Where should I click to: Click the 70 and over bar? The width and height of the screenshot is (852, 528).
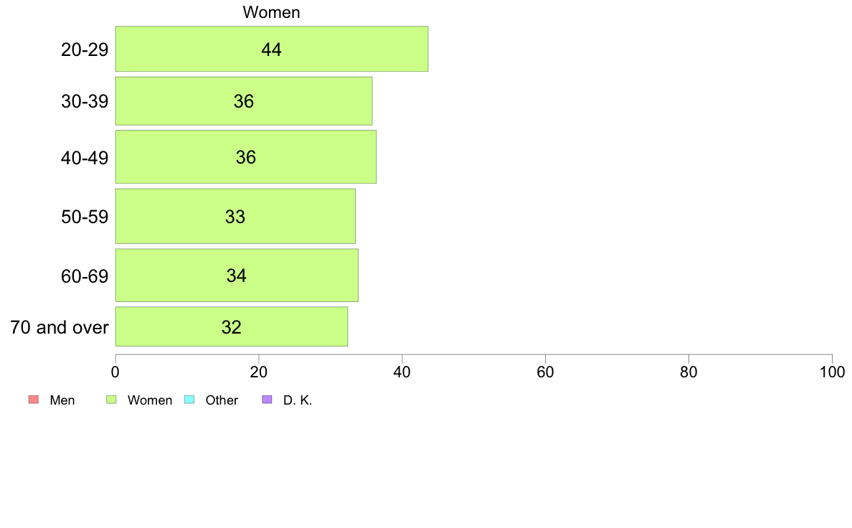pyautogui.click(x=232, y=327)
